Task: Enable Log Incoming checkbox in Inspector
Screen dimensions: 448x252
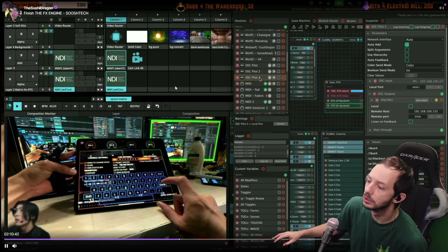Action: pyautogui.click(x=411, y=27)
